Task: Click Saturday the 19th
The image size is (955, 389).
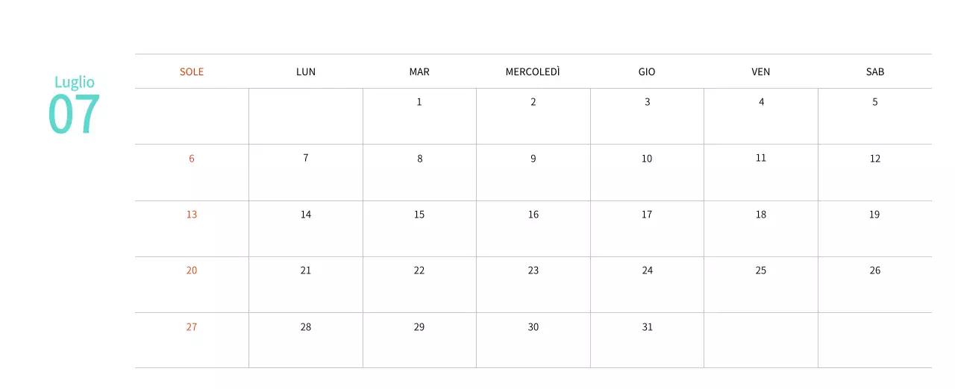Action: coord(874,215)
